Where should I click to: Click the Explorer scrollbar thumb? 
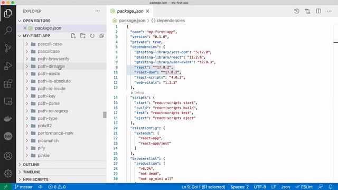[105, 115]
